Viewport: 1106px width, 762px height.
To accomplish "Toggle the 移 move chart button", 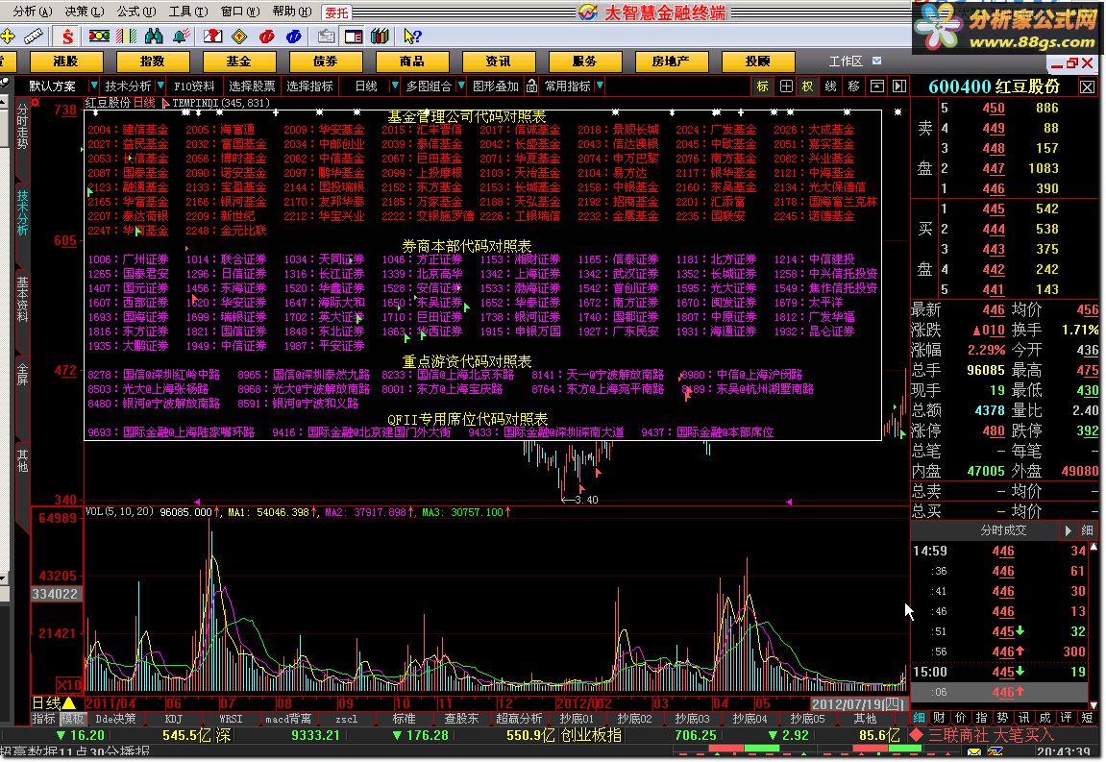I will pyautogui.click(x=853, y=86).
